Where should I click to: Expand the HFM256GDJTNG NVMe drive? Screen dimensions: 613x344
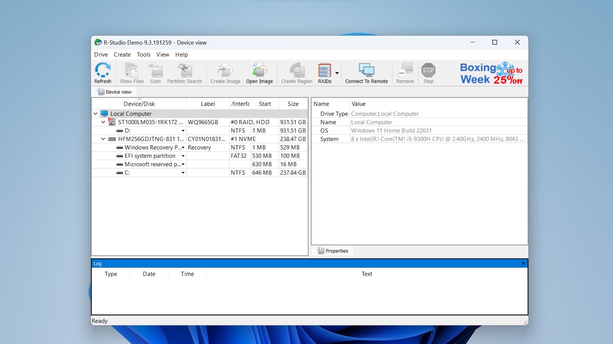(103, 139)
